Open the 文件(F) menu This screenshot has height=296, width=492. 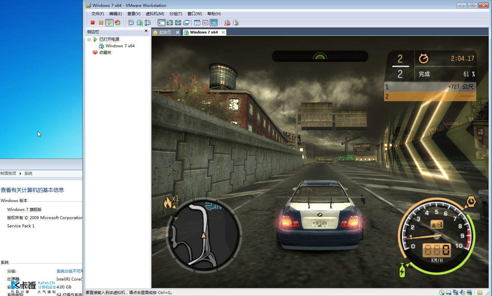[97, 14]
